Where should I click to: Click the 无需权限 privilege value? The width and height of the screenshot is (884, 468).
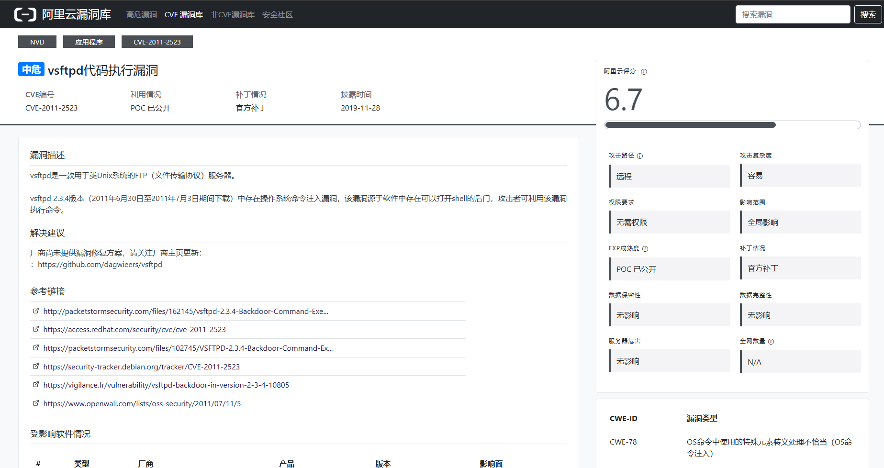(669, 222)
